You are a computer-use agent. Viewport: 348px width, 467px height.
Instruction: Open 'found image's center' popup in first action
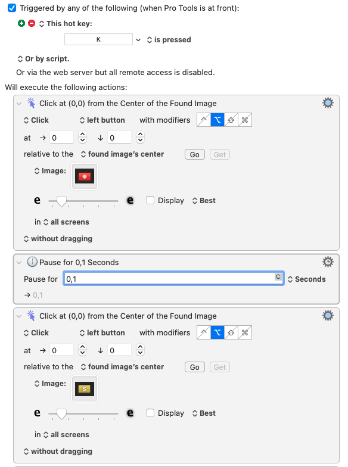[123, 154]
